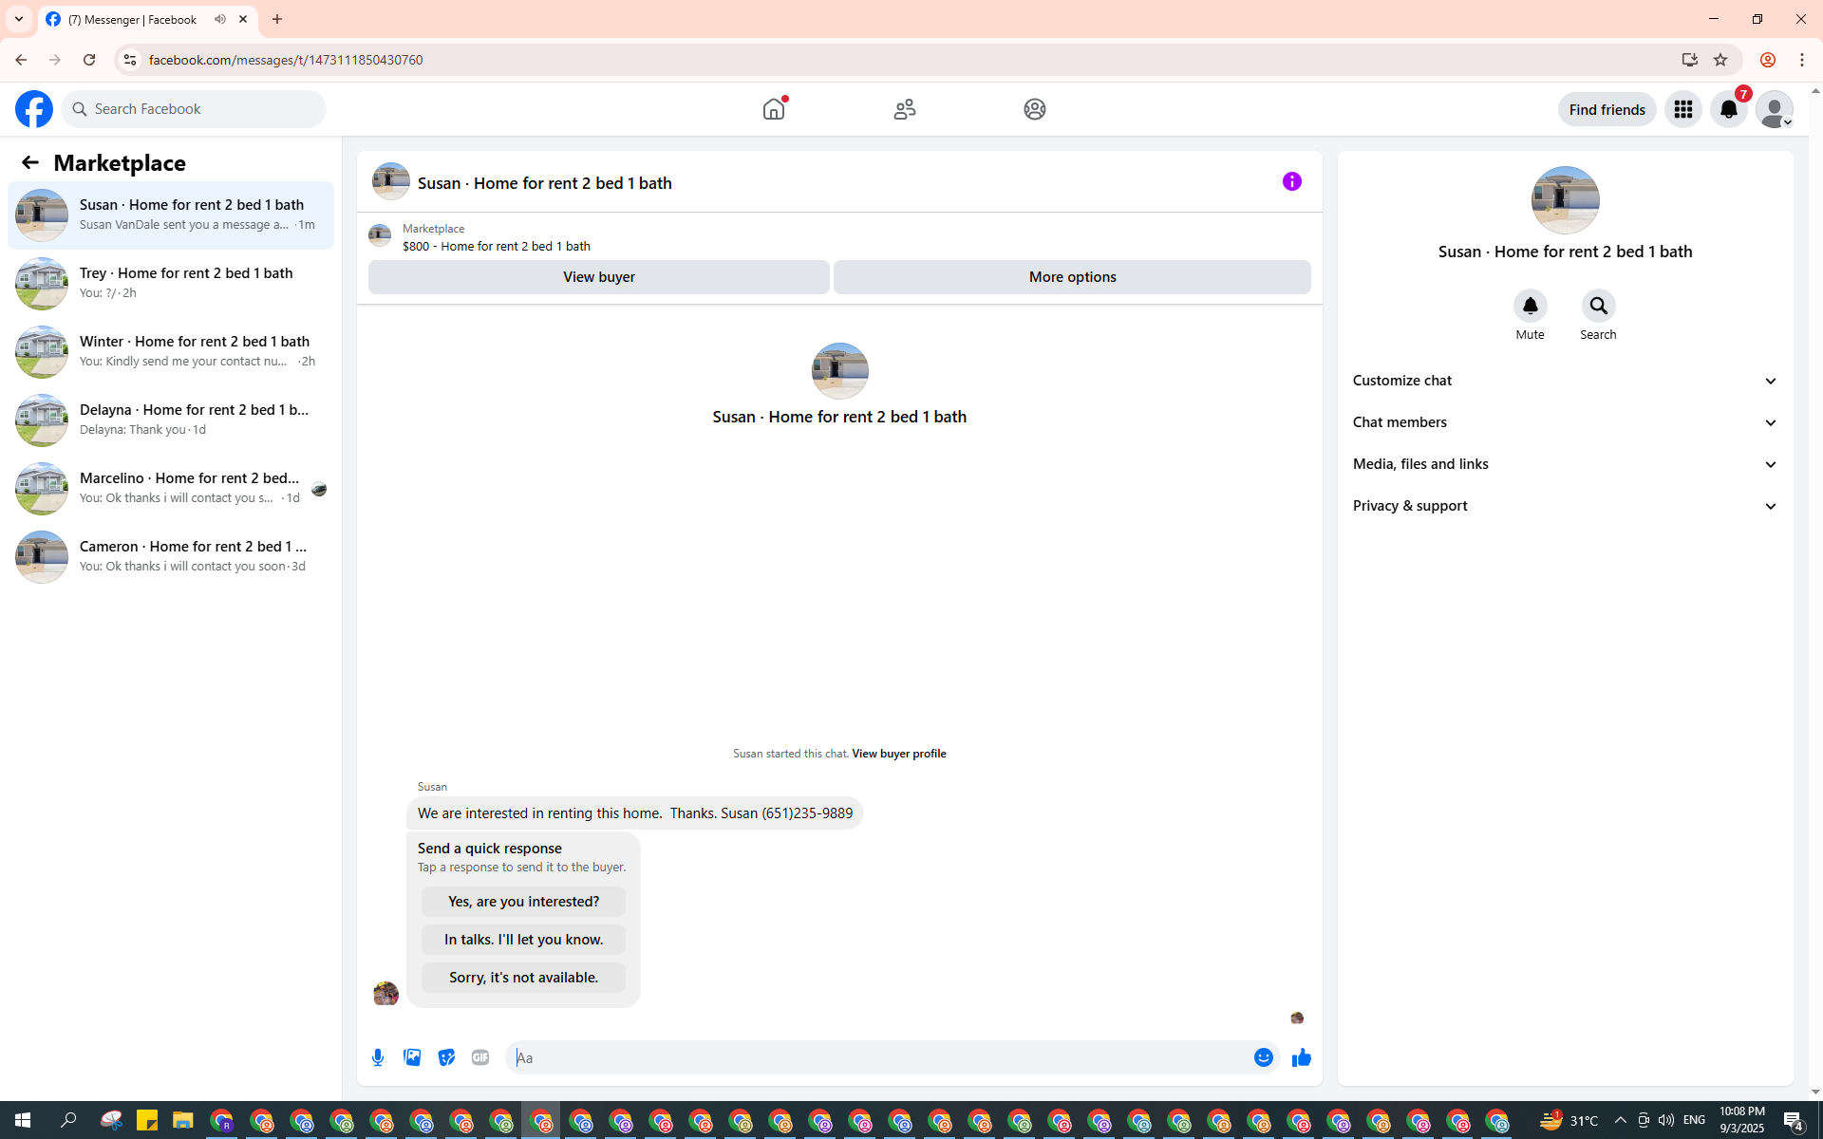
Task: Open the volume control in system tray
Action: [x=1665, y=1121]
